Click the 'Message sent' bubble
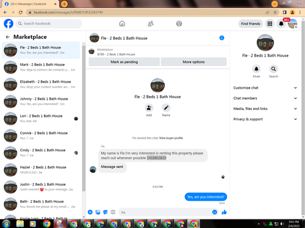 tap(112, 167)
